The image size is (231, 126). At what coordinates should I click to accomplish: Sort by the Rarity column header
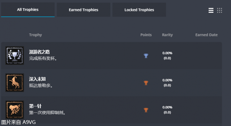click(167, 35)
